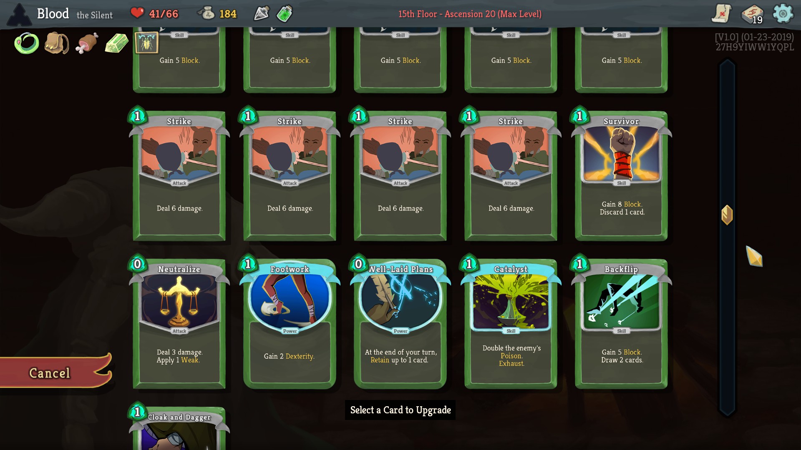Pick the Well-Laid Plans card
Screen dimensions: 801x450
(400, 323)
